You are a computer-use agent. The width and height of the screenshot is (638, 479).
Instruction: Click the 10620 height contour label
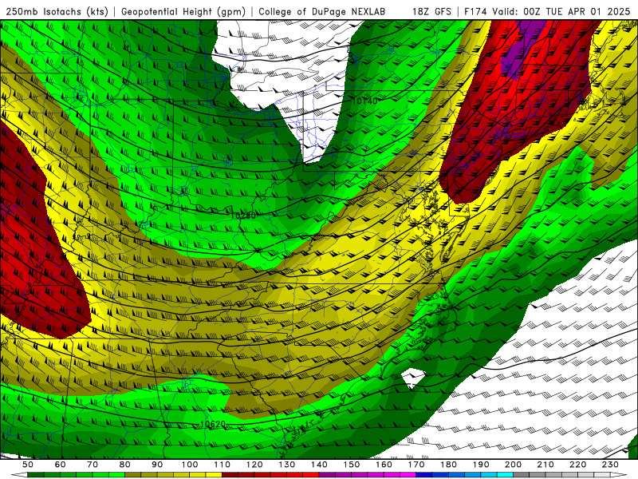(x=213, y=424)
